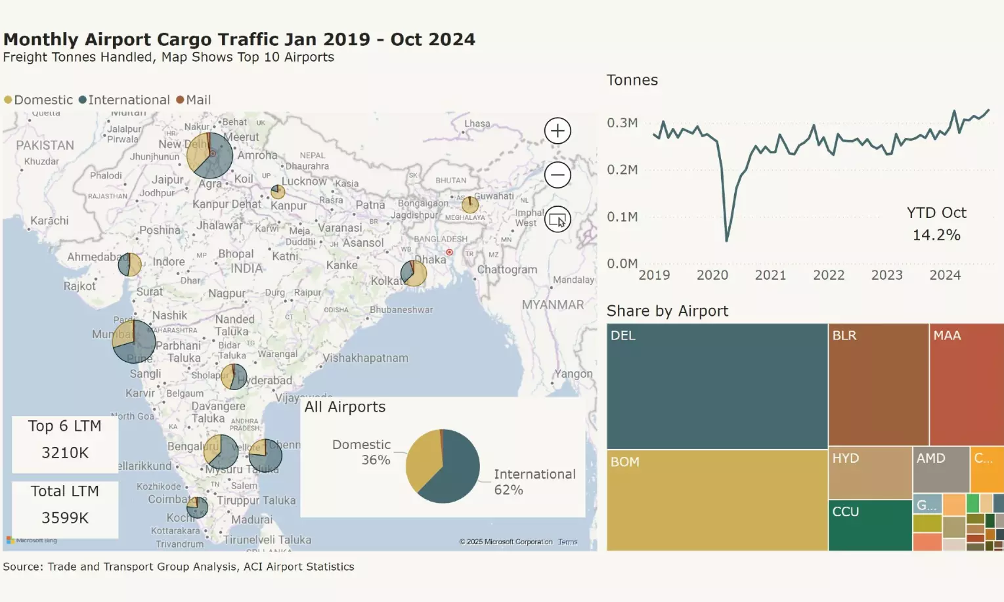Select the DEL block in the treemap
Screen dimensions: 1004x602
coord(717,386)
